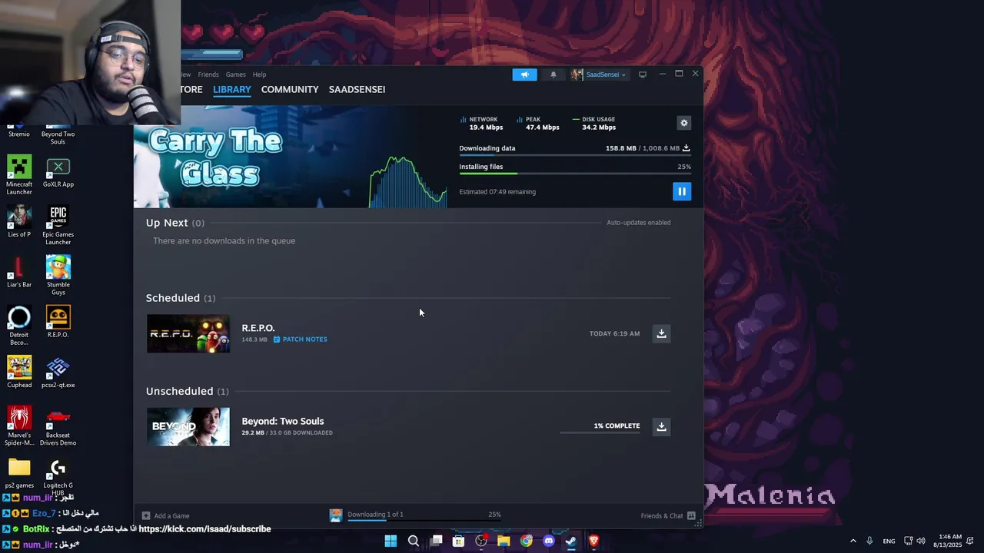Viewport: 984px width, 553px height.
Task: Click the R.E.P.O. game thumbnail
Action: [188, 333]
